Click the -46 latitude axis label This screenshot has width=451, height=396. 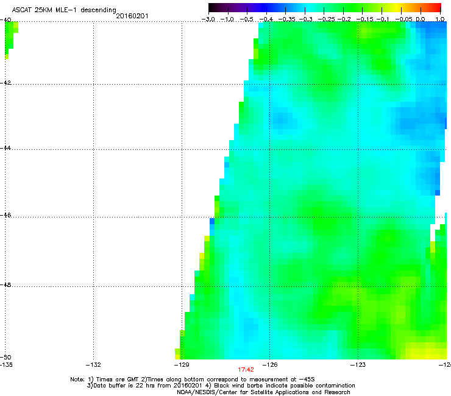point(6,215)
